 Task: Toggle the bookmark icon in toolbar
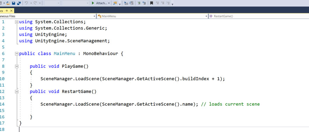[x=151, y=3]
